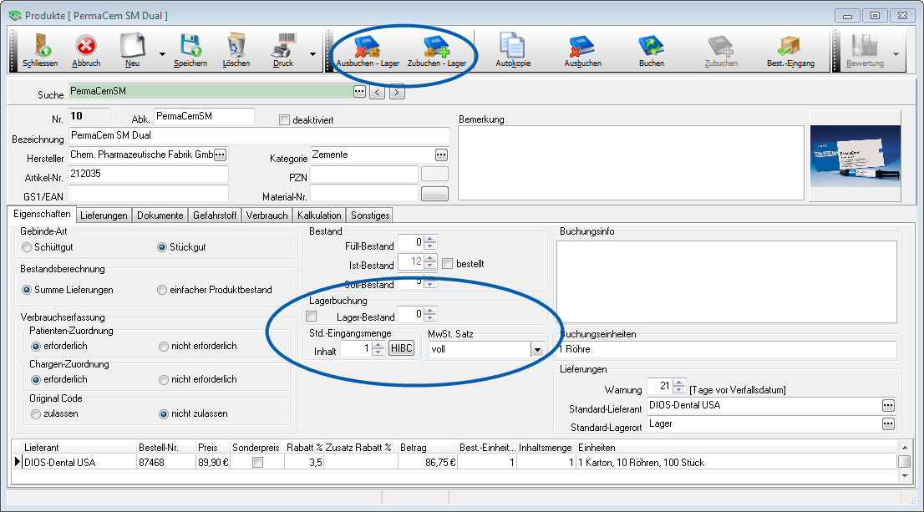Click the Bemerkung text area
Viewport: 924px width, 512px height.
[x=631, y=163]
